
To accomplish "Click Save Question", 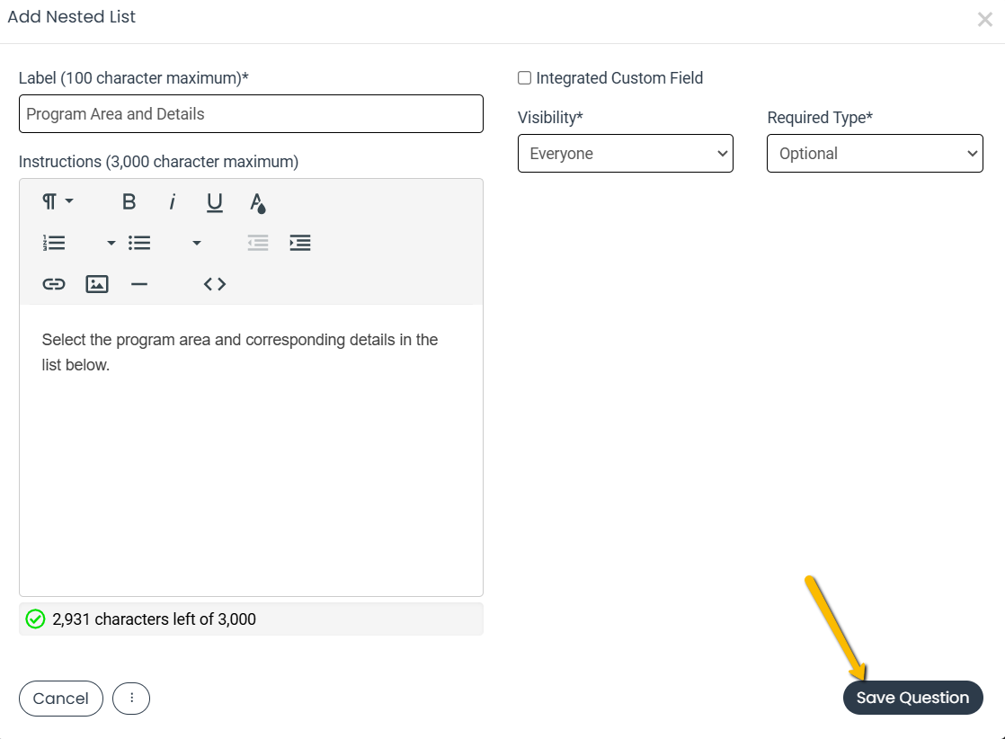I will click(x=912, y=698).
